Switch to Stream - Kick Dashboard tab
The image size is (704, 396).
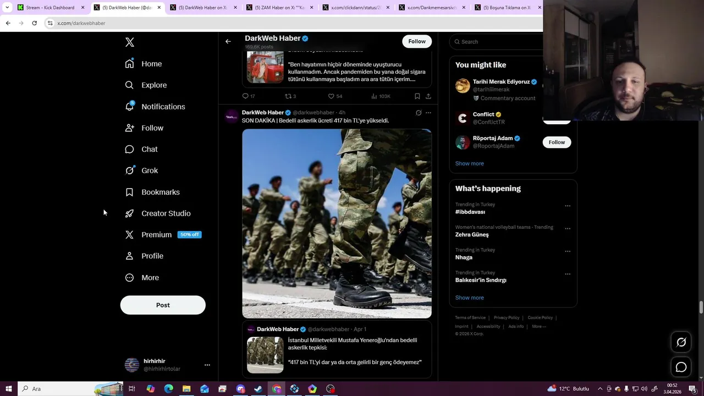pos(50,8)
